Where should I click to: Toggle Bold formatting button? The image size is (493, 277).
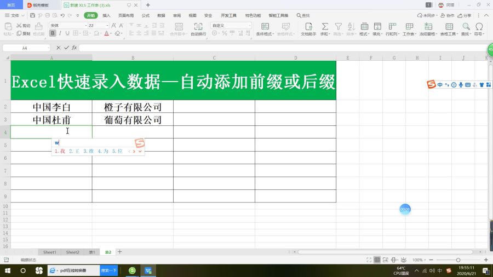[53, 33]
